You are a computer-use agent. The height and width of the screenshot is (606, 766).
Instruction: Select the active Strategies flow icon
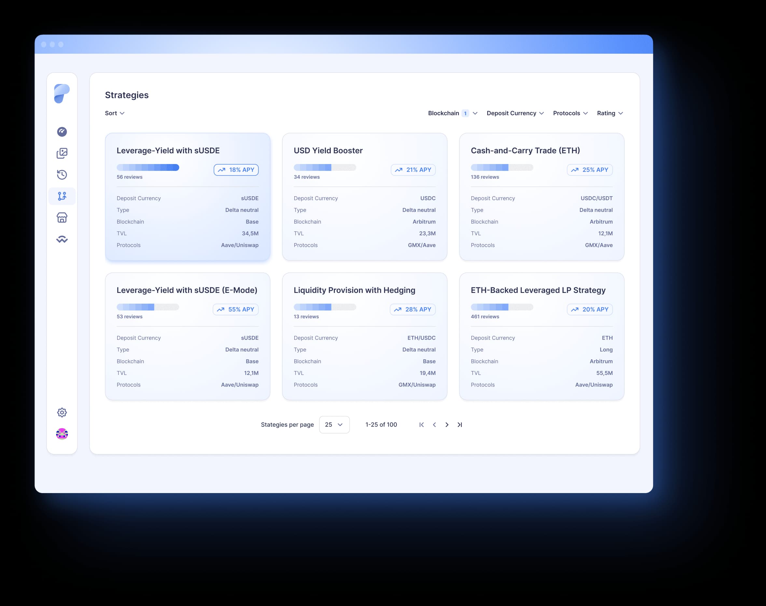click(x=62, y=196)
